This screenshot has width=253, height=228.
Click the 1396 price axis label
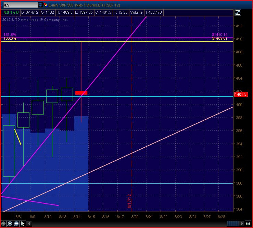point(238,131)
